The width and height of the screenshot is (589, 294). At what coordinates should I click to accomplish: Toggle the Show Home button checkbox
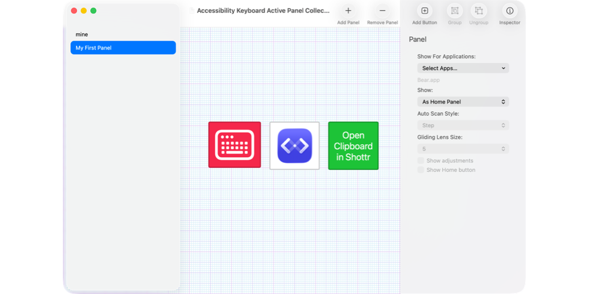(x=421, y=170)
